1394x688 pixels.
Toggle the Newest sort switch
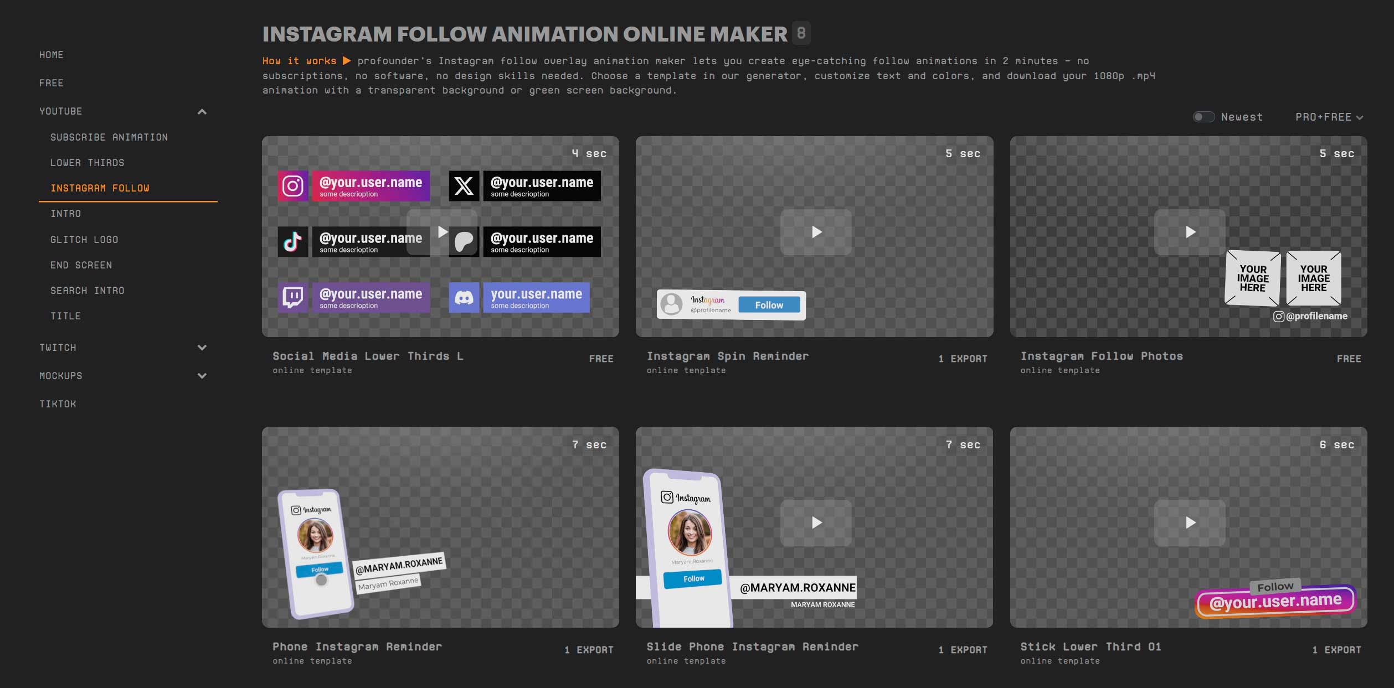pyautogui.click(x=1203, y=117)
